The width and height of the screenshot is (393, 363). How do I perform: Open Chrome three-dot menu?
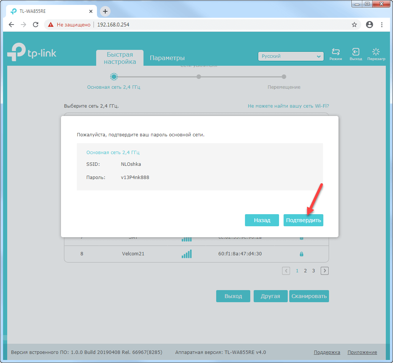coord(382,25)
